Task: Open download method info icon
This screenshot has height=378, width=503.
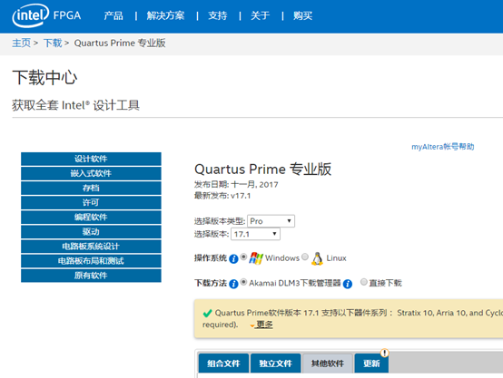Action: [x=233, y=284]
